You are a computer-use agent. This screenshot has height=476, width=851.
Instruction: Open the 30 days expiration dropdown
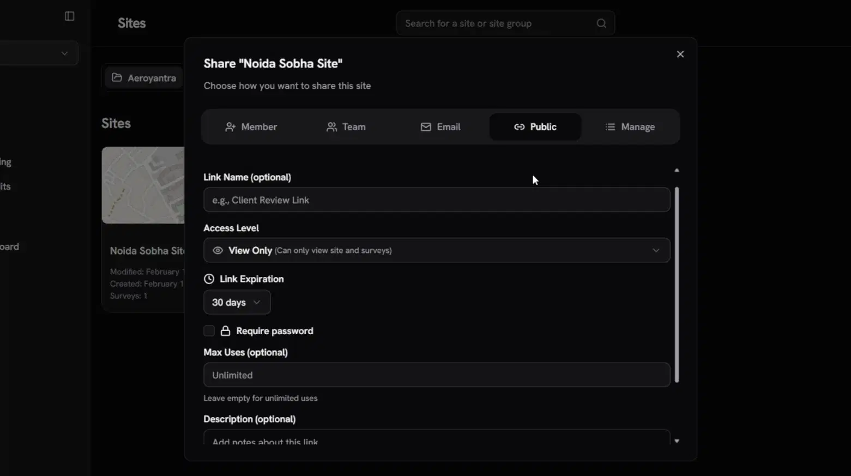point(237,302)
